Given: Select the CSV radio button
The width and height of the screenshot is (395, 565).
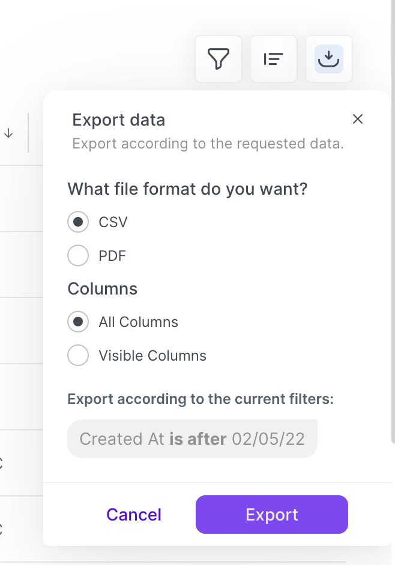Looking at the screenshot, I should [78, 222].
